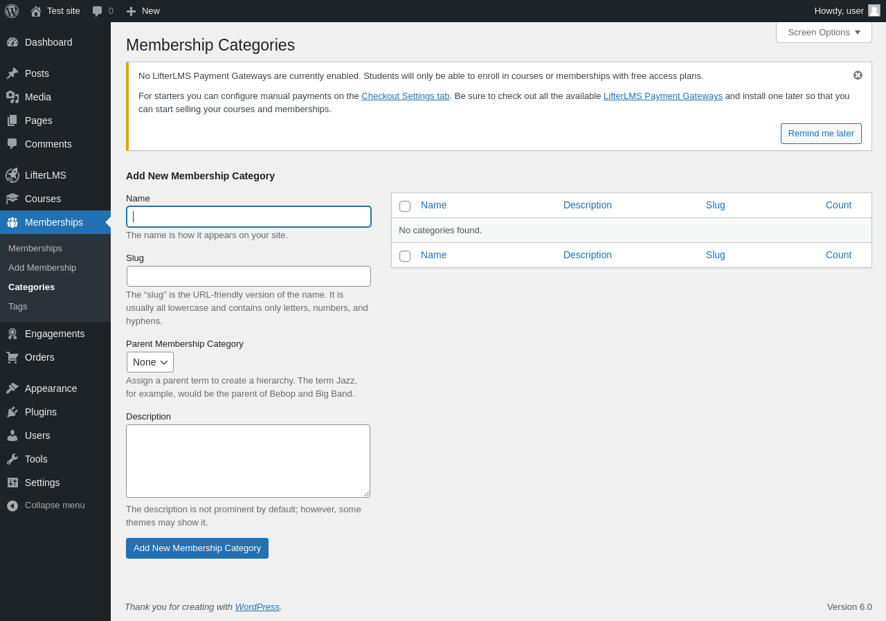
Task: Dismiss the payment gateways notice
Action: (858, 75)
